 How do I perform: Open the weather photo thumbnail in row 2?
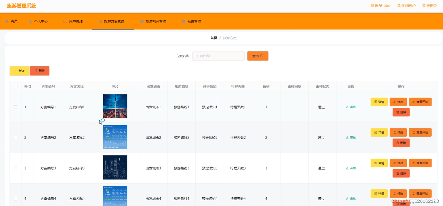115,137
